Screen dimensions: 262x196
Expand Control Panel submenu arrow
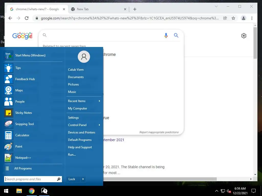[x=100, y=125]
